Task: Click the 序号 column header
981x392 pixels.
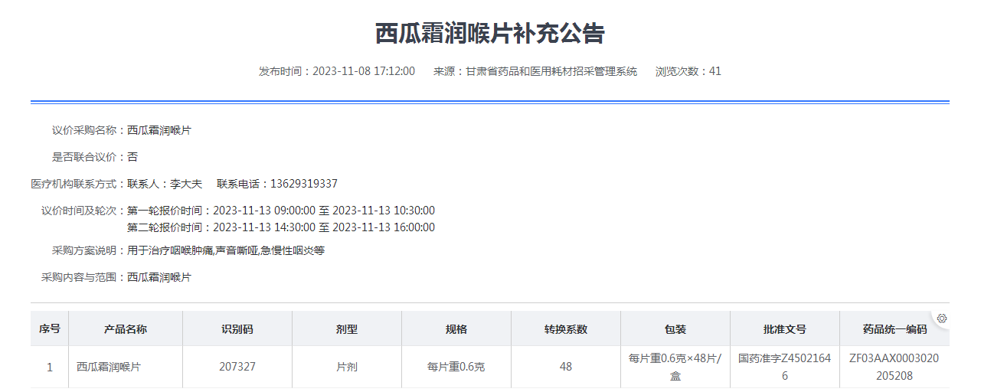Action: click(x=50, y=329)
